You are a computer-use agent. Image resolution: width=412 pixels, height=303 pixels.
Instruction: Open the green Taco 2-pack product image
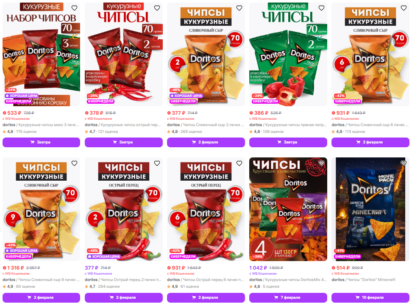288,54
